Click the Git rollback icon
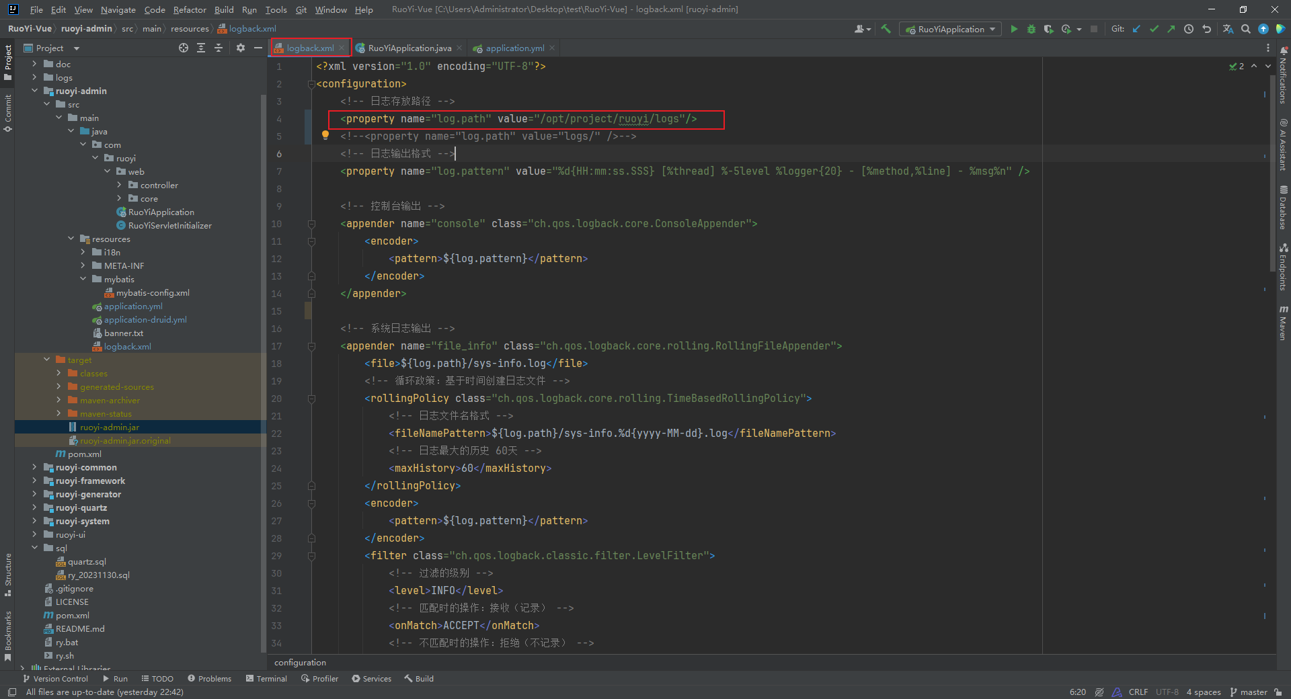This screenshot has height=699, width=1291. [x=1206, y=29]
